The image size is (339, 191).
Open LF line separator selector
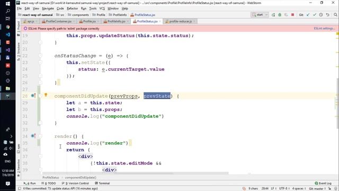pos(273,189)
